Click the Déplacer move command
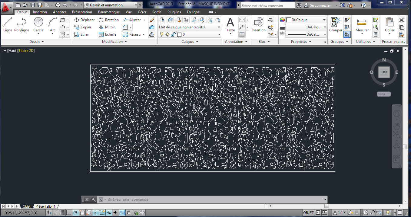Image resolution: width=411 pixels, height=217 pixels. tap(84, 20)
